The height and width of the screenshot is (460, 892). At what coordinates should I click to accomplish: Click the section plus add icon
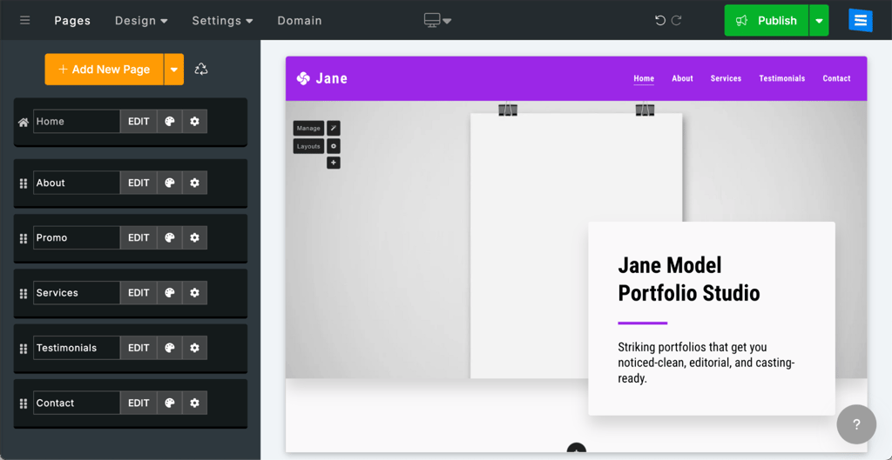(334, 163)
